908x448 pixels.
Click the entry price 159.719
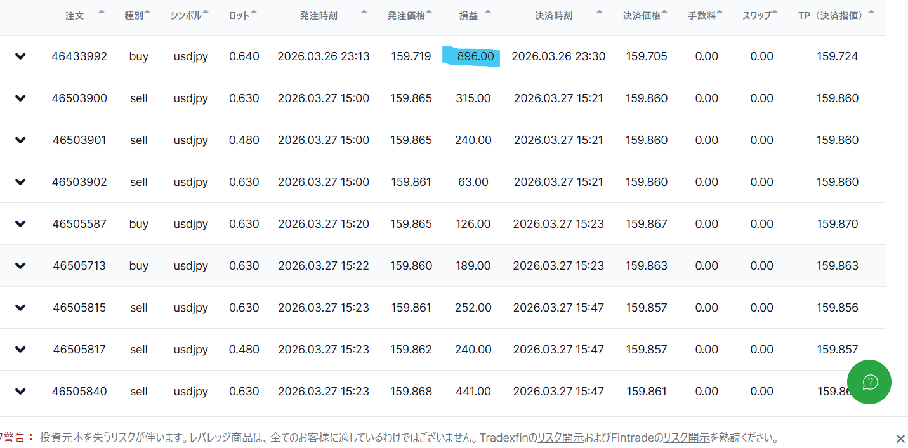click(411, 56)
